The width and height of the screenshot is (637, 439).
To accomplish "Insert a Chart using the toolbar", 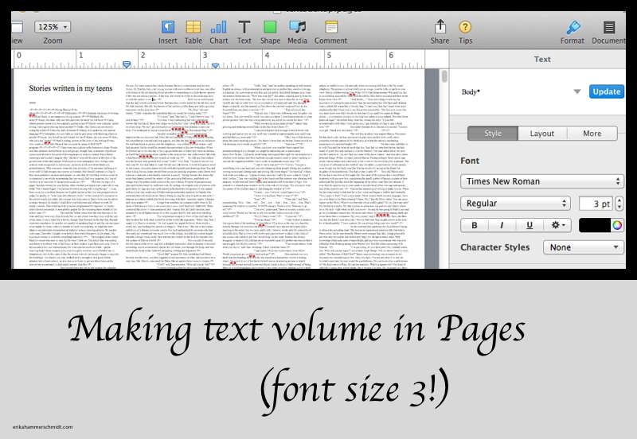I will (218, 28).
